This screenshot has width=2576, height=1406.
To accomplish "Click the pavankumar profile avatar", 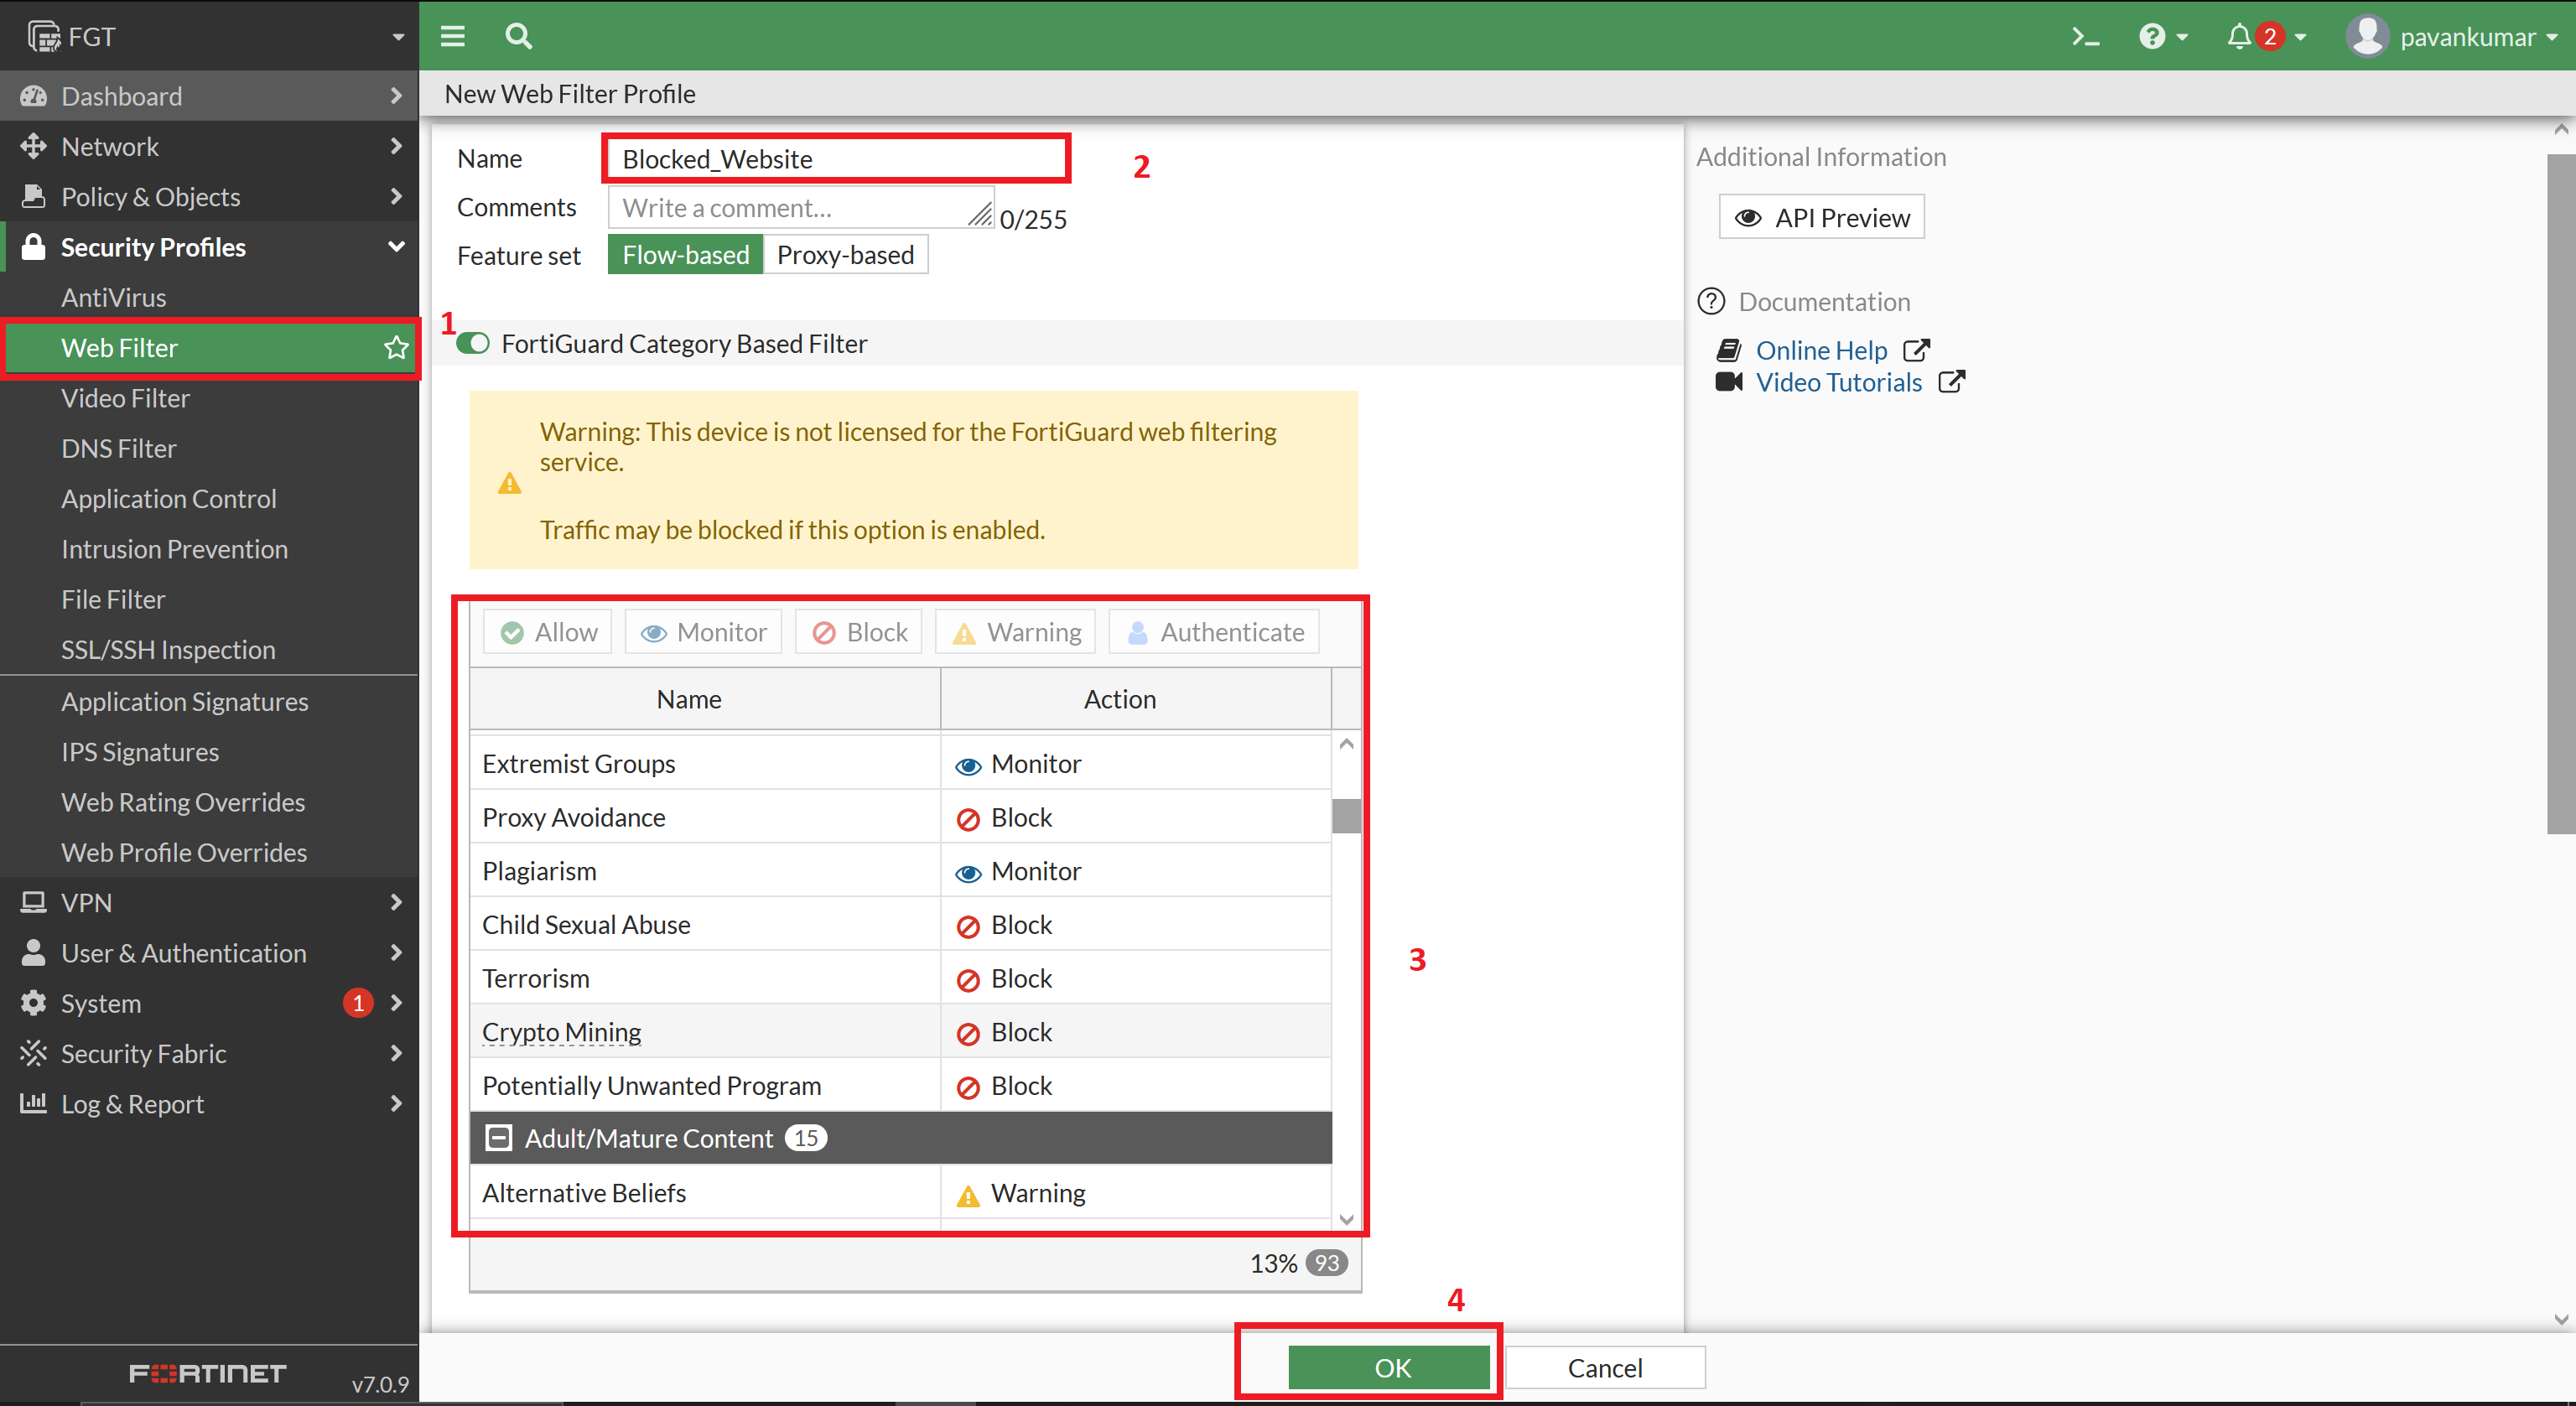I will [2369, 36].
